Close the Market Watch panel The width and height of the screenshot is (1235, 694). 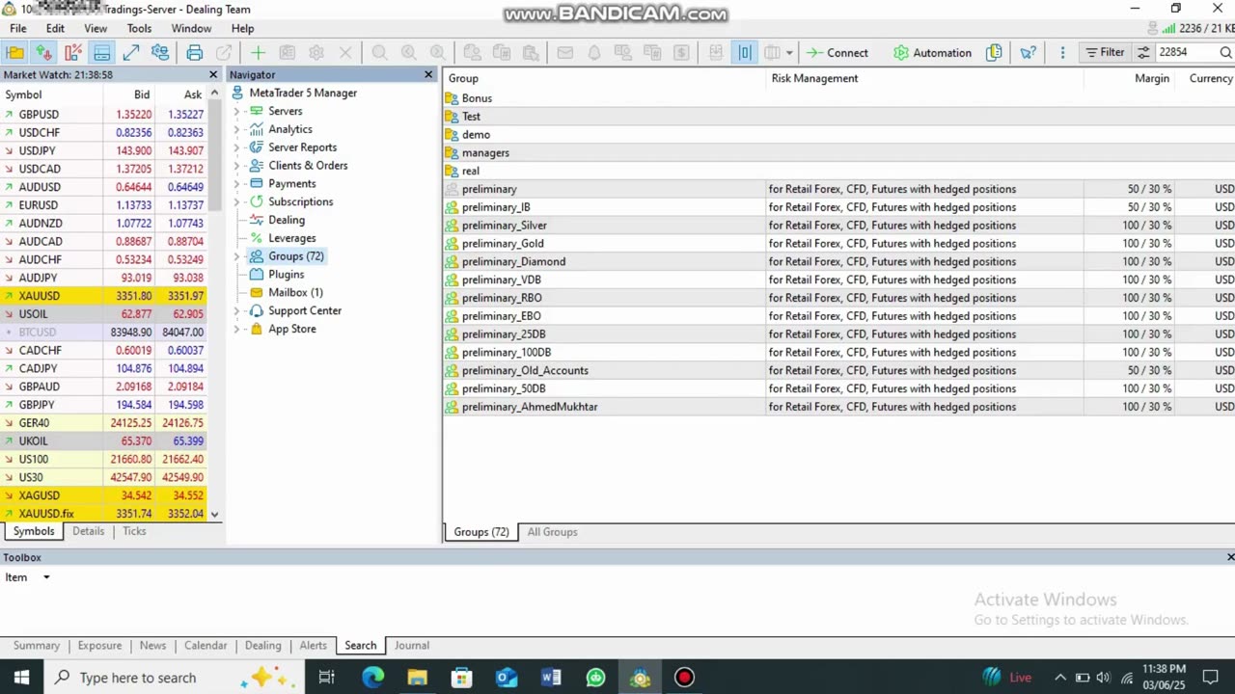213,74
